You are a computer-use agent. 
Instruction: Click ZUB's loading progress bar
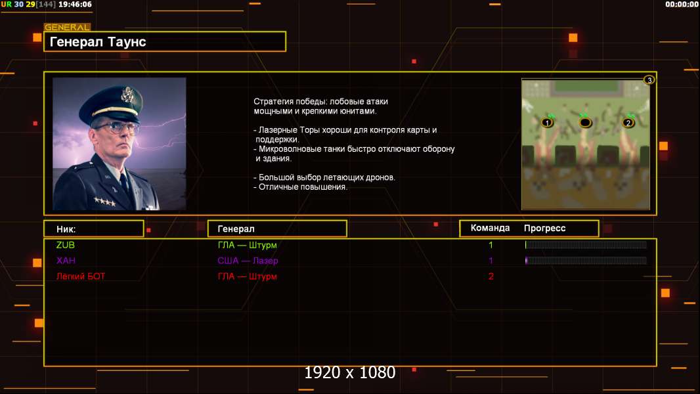click(x=586, y=244)
